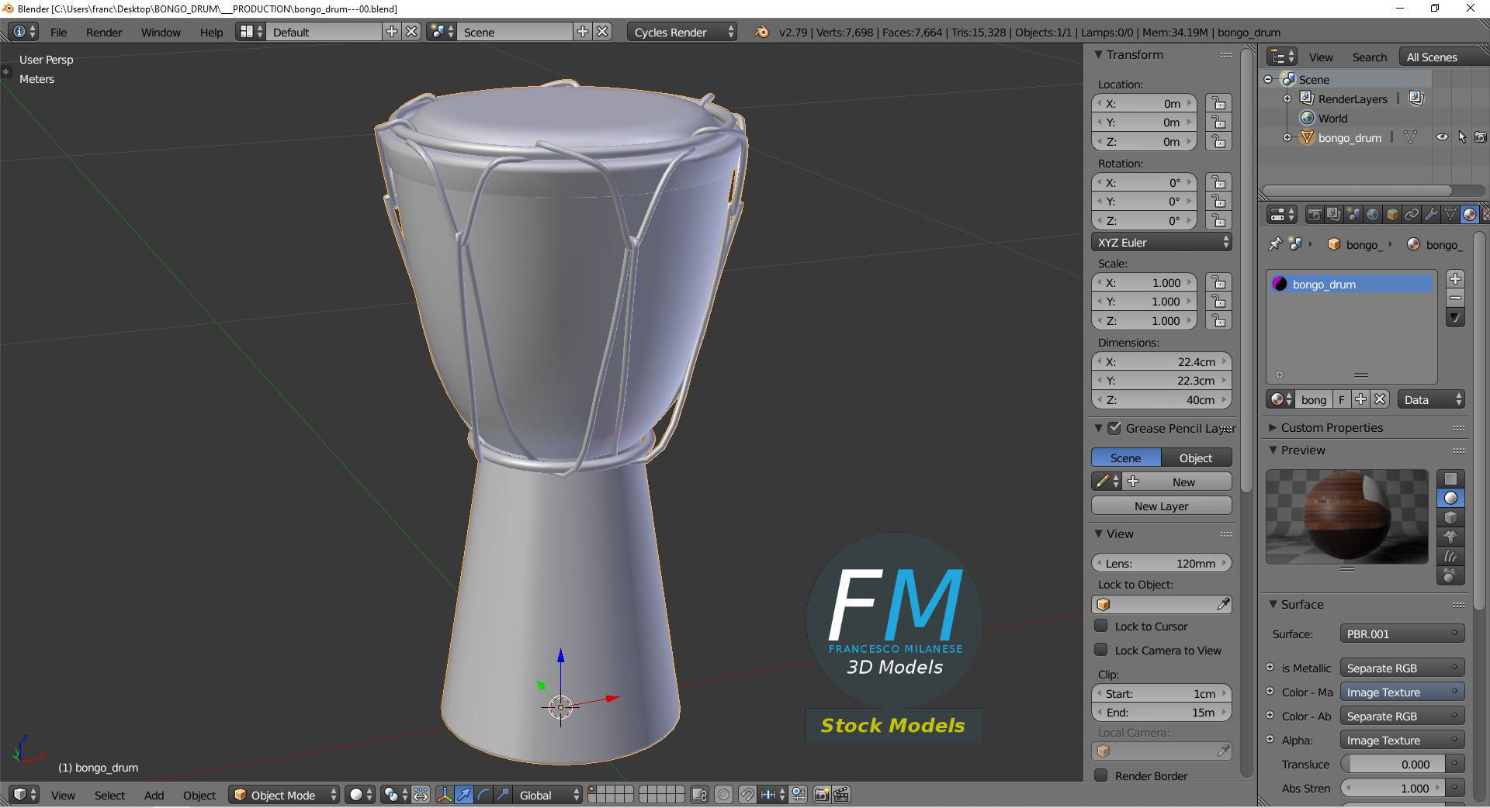
Task: Add a new material slot
Action: (x=1455, y=278)
